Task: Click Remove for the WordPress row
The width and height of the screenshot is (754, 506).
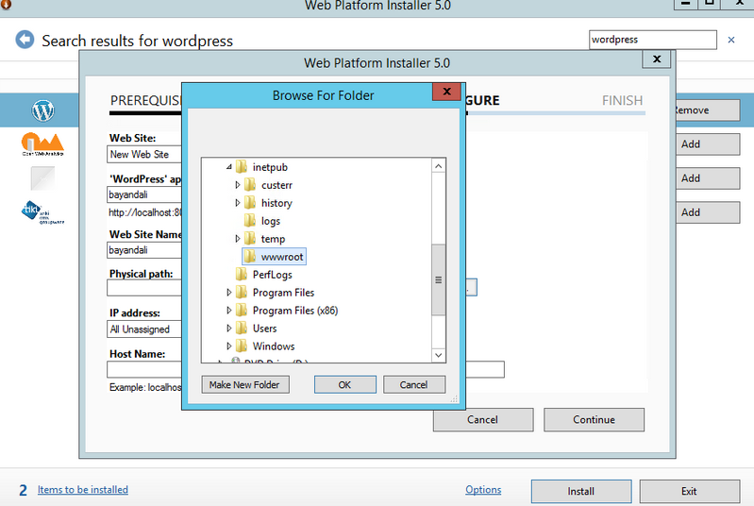Action: point(708,110)
